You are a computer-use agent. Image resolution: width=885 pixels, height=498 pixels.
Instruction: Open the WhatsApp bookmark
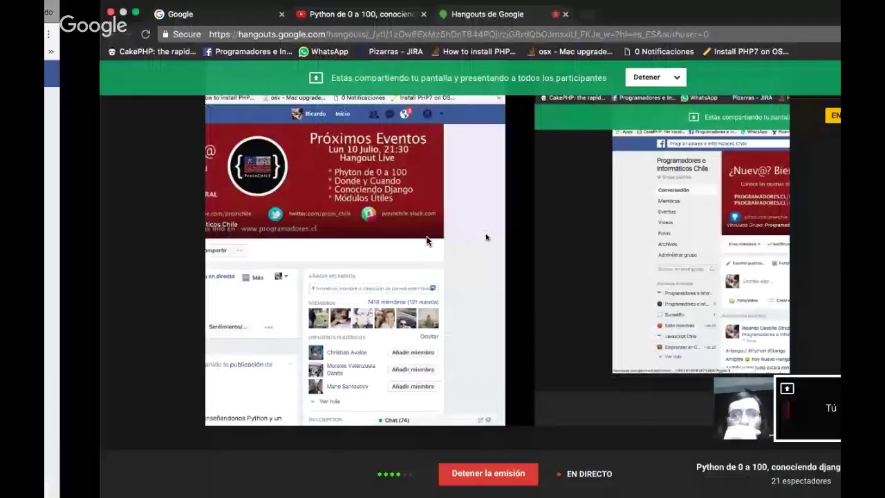click(x=323, y=51)
